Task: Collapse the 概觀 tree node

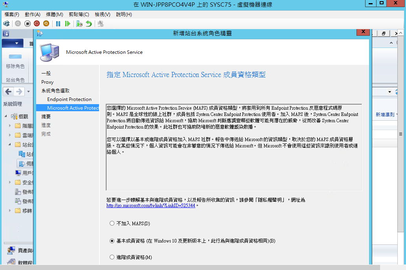Action: (x=6, y=116)
